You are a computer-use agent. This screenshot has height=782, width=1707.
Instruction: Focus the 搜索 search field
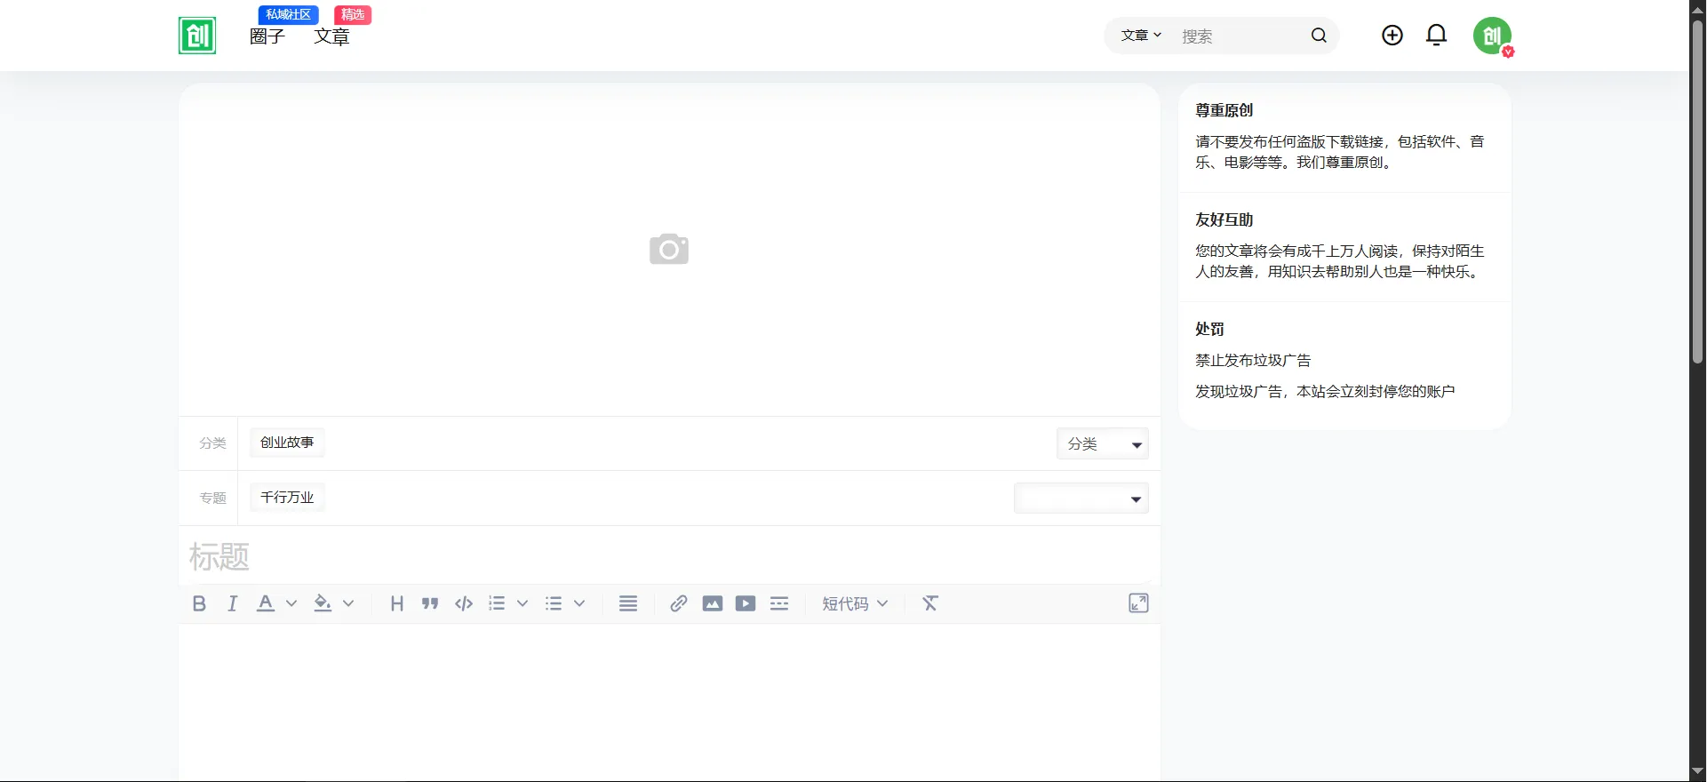pos(1239,36)
